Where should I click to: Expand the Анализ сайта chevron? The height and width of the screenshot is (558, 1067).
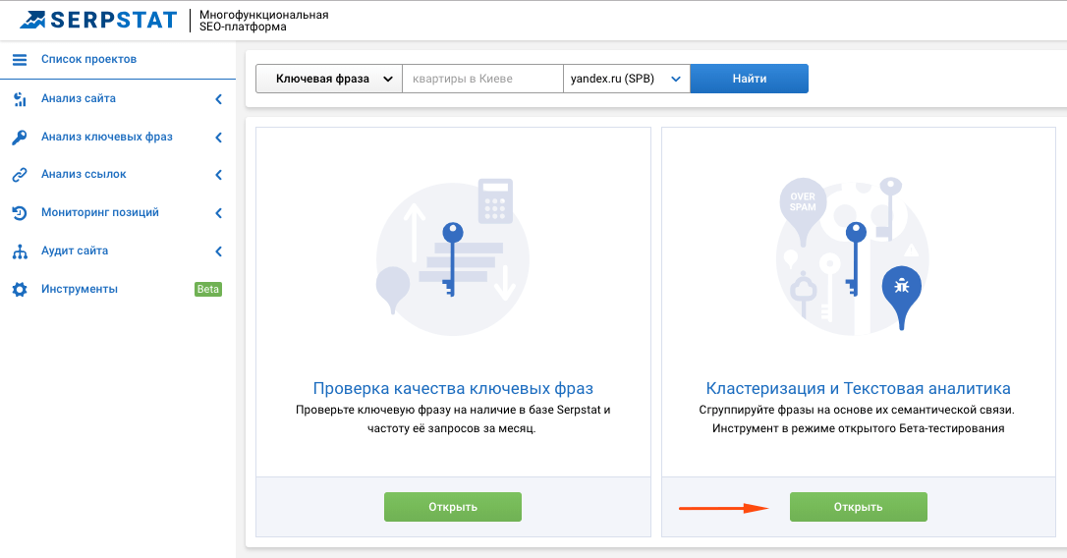(218, 99)
